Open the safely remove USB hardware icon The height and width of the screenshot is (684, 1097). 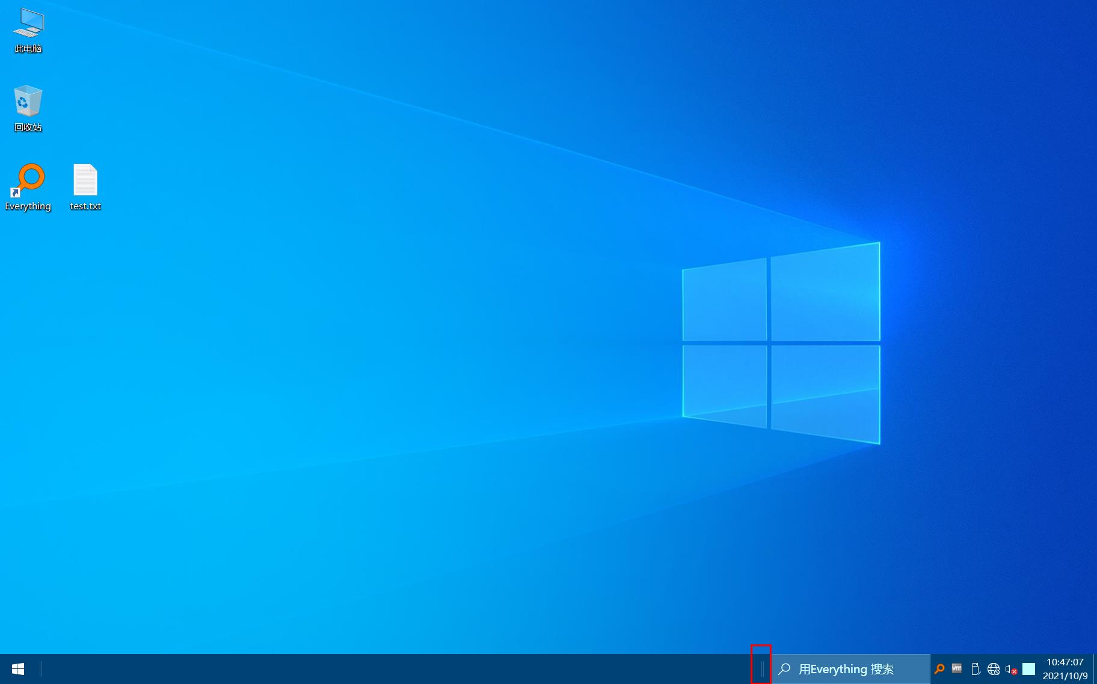click(976, 669)
